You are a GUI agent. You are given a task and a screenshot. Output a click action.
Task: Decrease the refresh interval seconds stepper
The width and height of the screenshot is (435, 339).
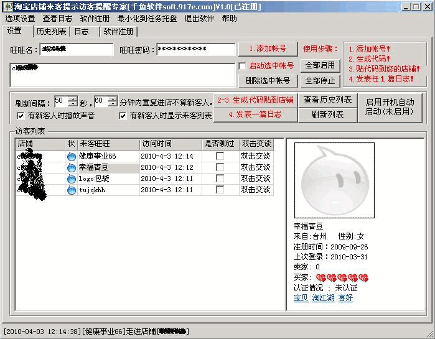pyautogui.click(x=73, y=104)
